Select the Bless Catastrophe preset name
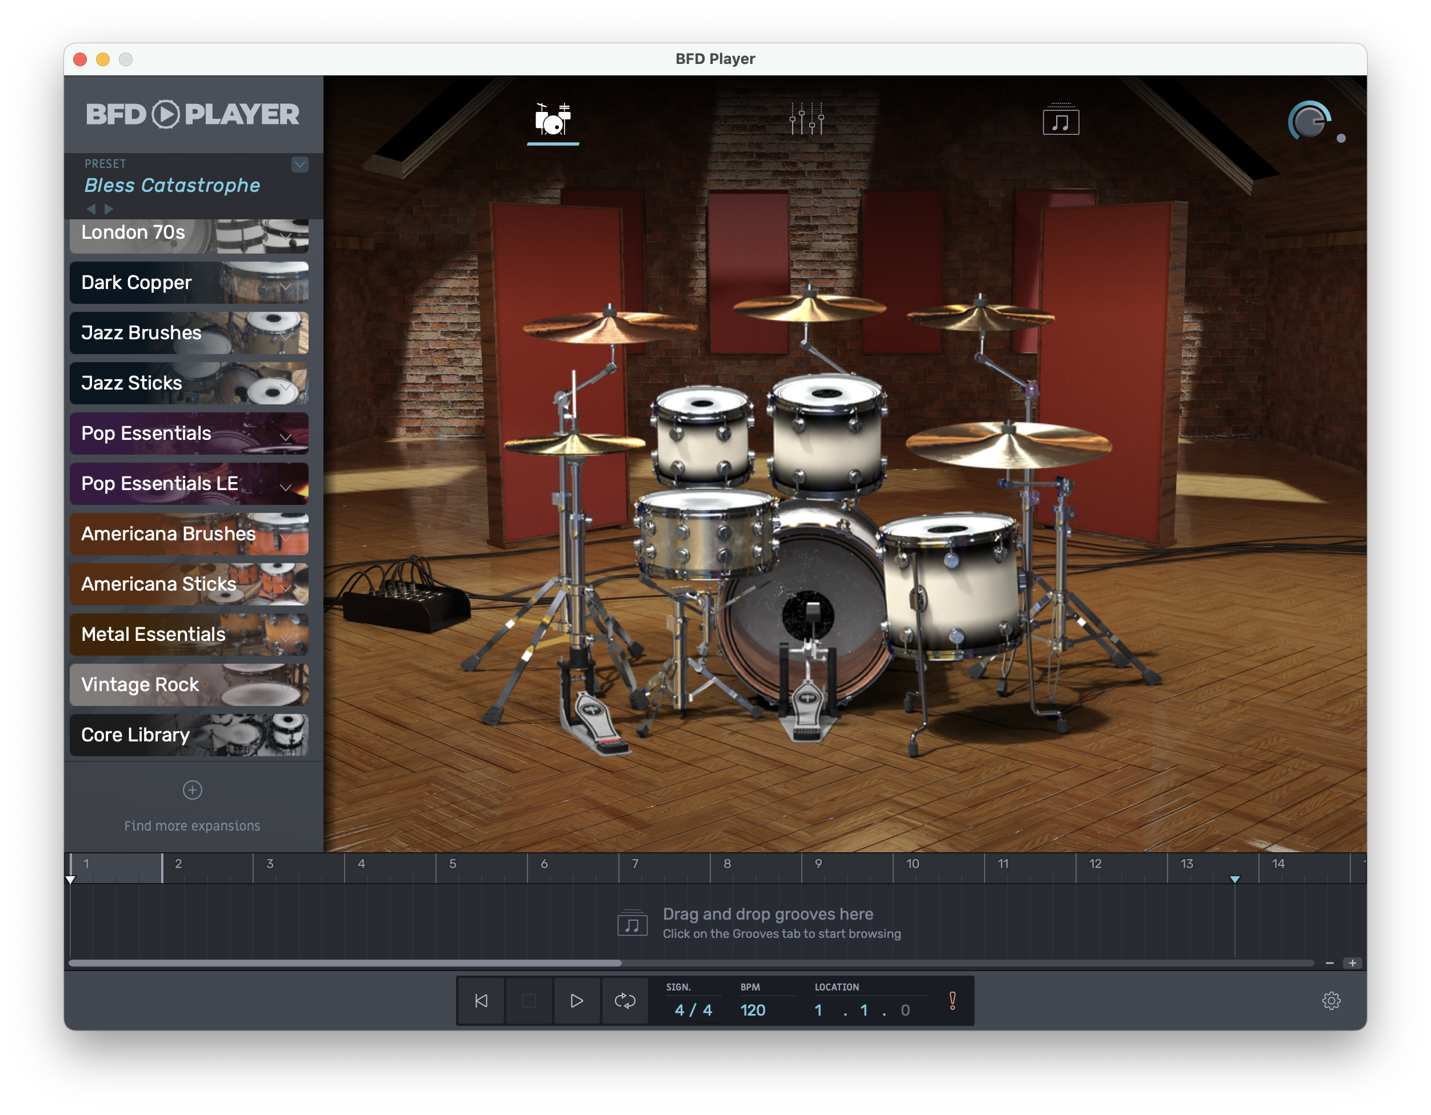 pos(173,185)
